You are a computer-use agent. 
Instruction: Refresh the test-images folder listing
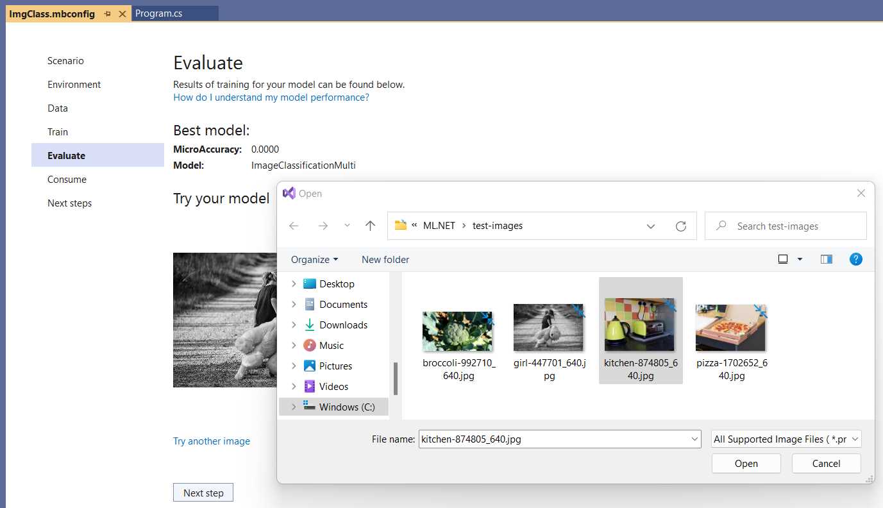681,226
